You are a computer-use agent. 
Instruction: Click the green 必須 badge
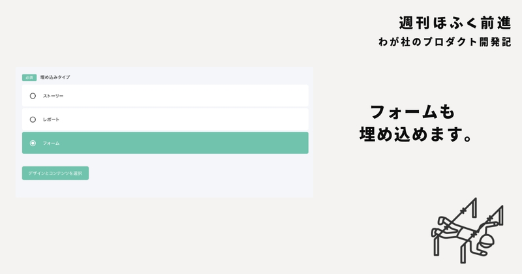tap(29, 78)
